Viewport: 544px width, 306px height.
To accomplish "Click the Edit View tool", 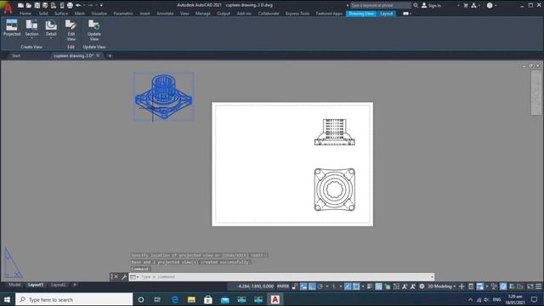I will [x=71, y=30].
